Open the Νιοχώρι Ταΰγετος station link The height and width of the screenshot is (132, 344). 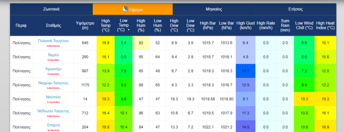click(x=53, y=83)
